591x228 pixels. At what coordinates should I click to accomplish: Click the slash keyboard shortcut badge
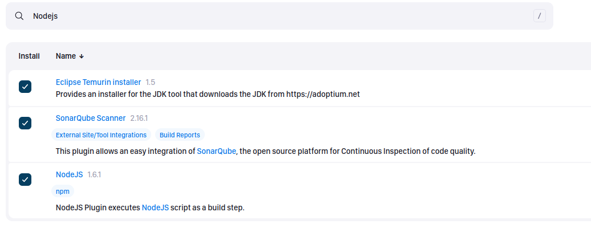click(539, 16)
